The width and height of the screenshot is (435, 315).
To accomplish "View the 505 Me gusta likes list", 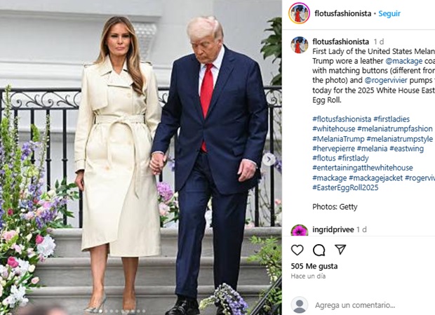I will click(x=314, y=266).
